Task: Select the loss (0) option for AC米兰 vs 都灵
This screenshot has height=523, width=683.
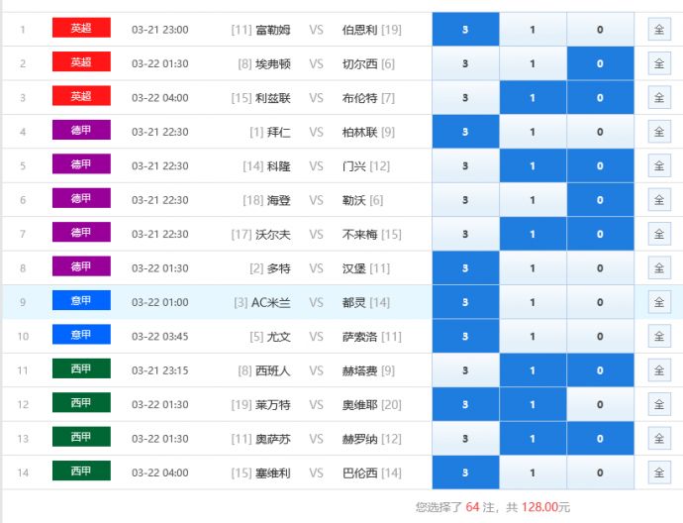Action: coord(600,302)
